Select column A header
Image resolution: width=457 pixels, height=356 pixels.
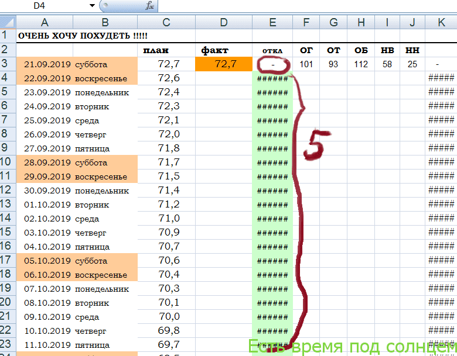tap(45, 22)
